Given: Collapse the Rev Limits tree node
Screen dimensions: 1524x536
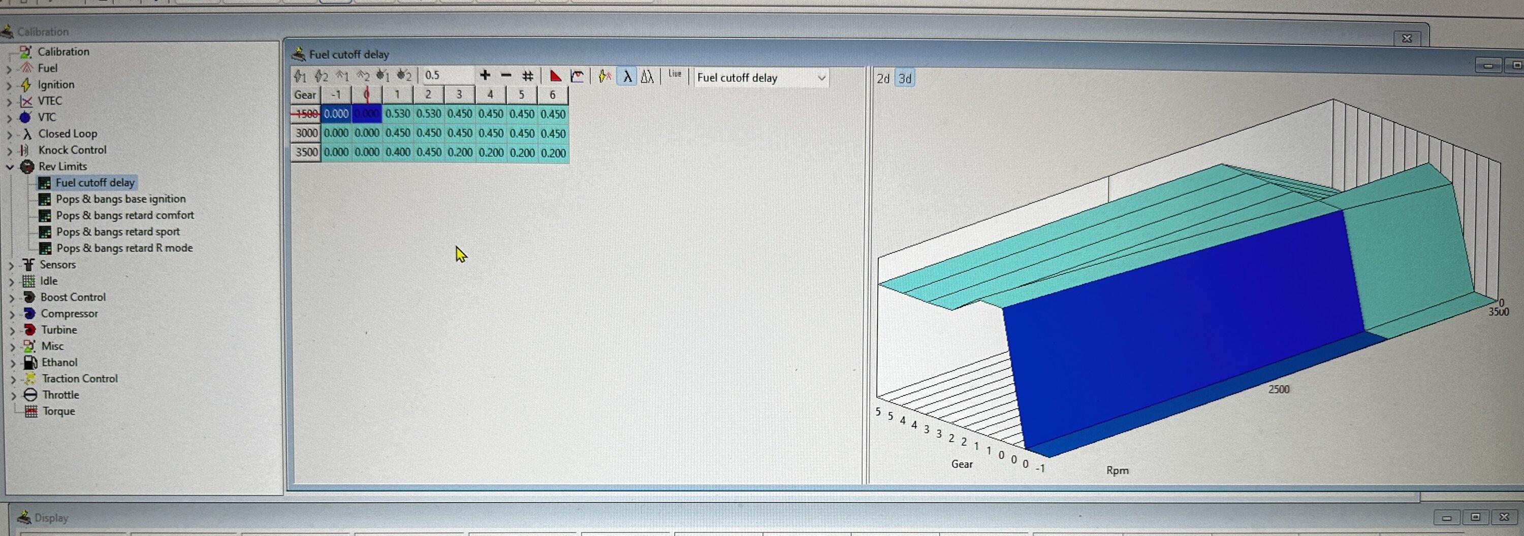Looking at the screenshot, I should pos(10,167).
